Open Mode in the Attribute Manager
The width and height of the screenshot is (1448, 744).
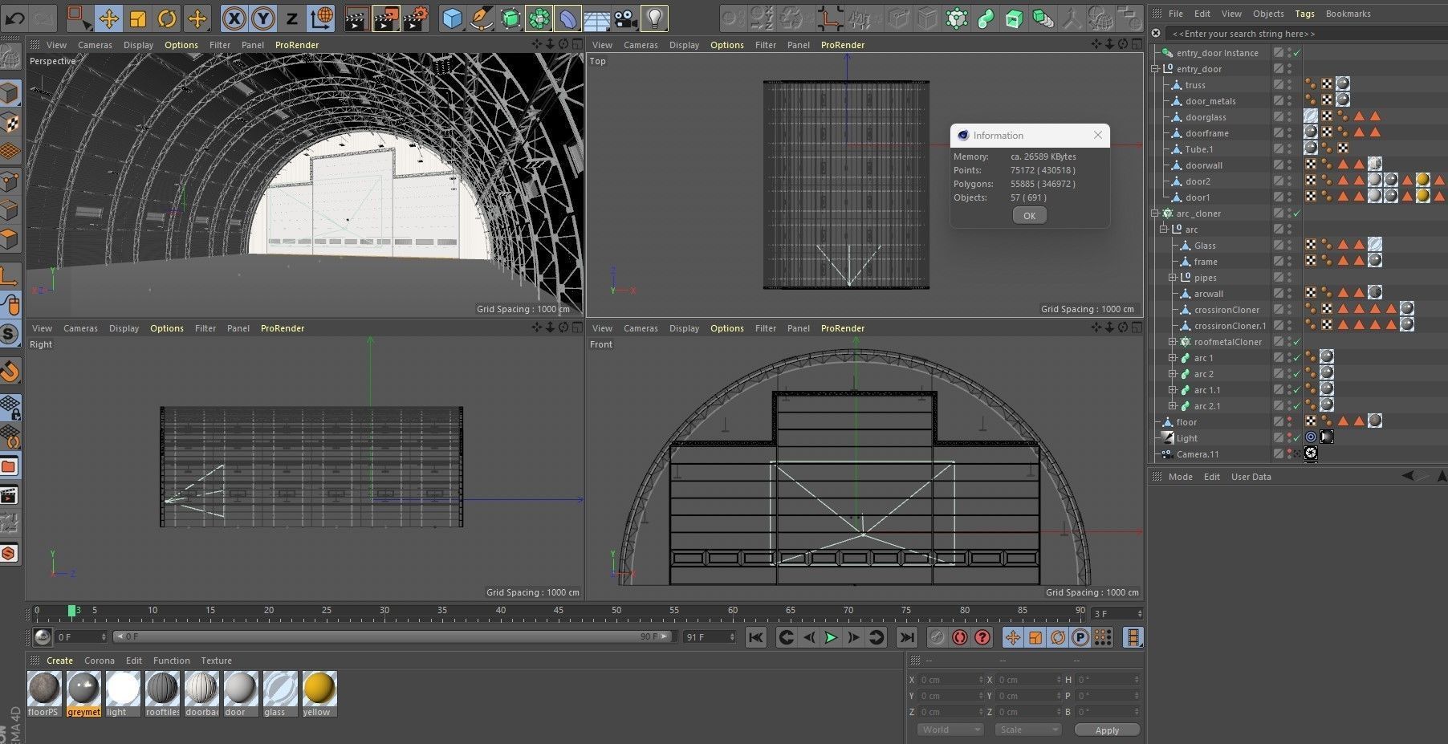pos(1180,477)
